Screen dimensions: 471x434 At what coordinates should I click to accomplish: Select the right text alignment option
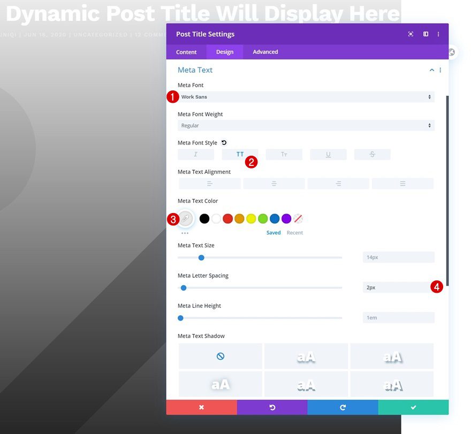(338, 183)
